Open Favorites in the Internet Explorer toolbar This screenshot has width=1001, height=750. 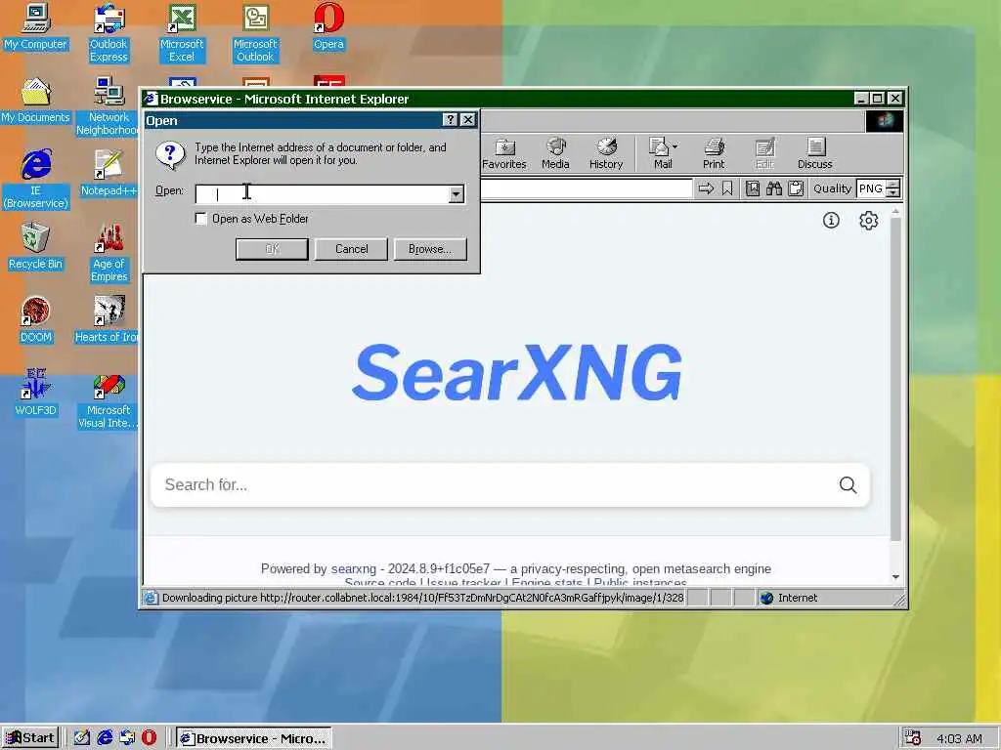click(x=503, y=153)
